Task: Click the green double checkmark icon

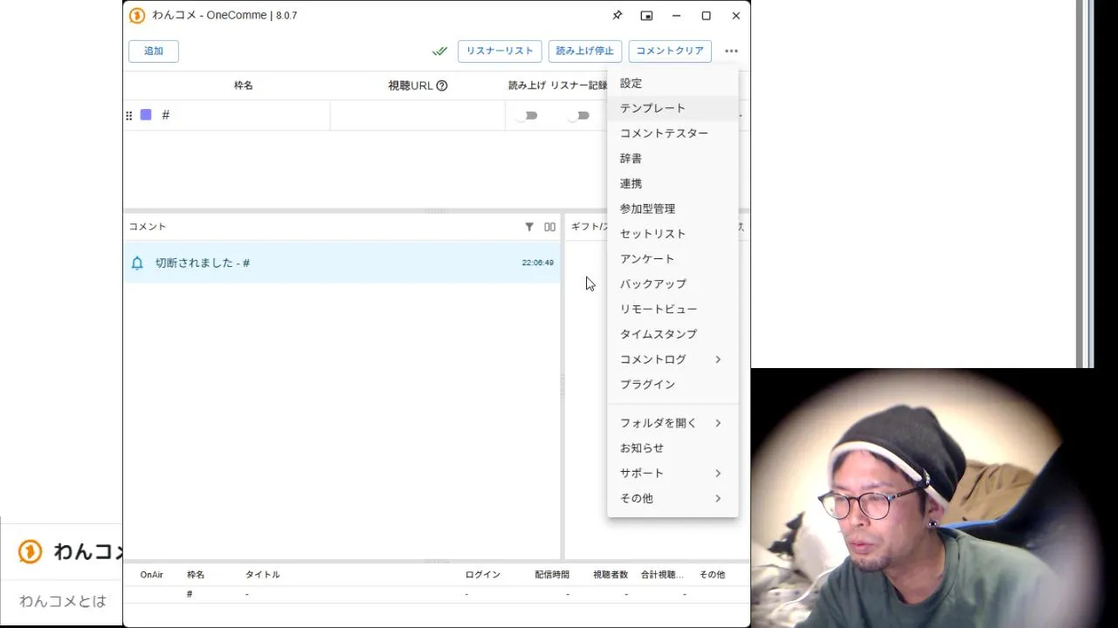Action: click(x=440, y=51)
